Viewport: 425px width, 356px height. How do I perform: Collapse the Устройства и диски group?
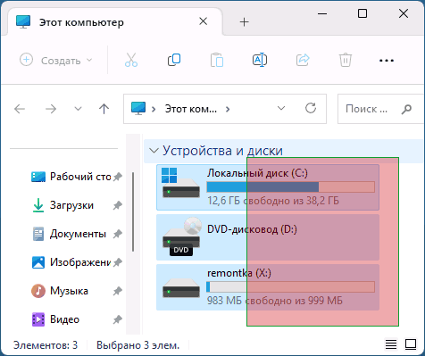154,151
